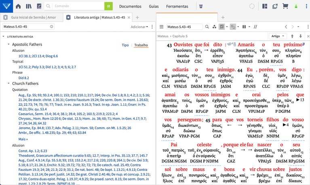Open the Adicionar dropdown
This screenshot has height=185, width=310.
pyautogui.click(x=139, y=27)
